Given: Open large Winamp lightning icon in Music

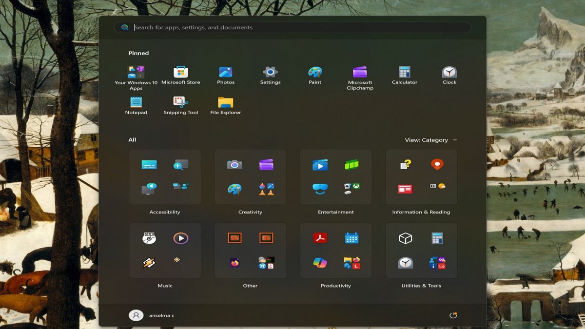Looking at the screenshot, I should pos(149,263).
